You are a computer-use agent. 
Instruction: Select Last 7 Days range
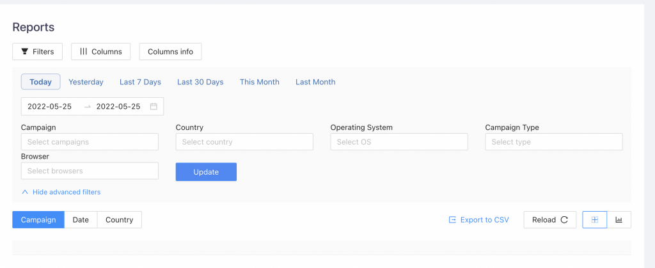[140, 82]
